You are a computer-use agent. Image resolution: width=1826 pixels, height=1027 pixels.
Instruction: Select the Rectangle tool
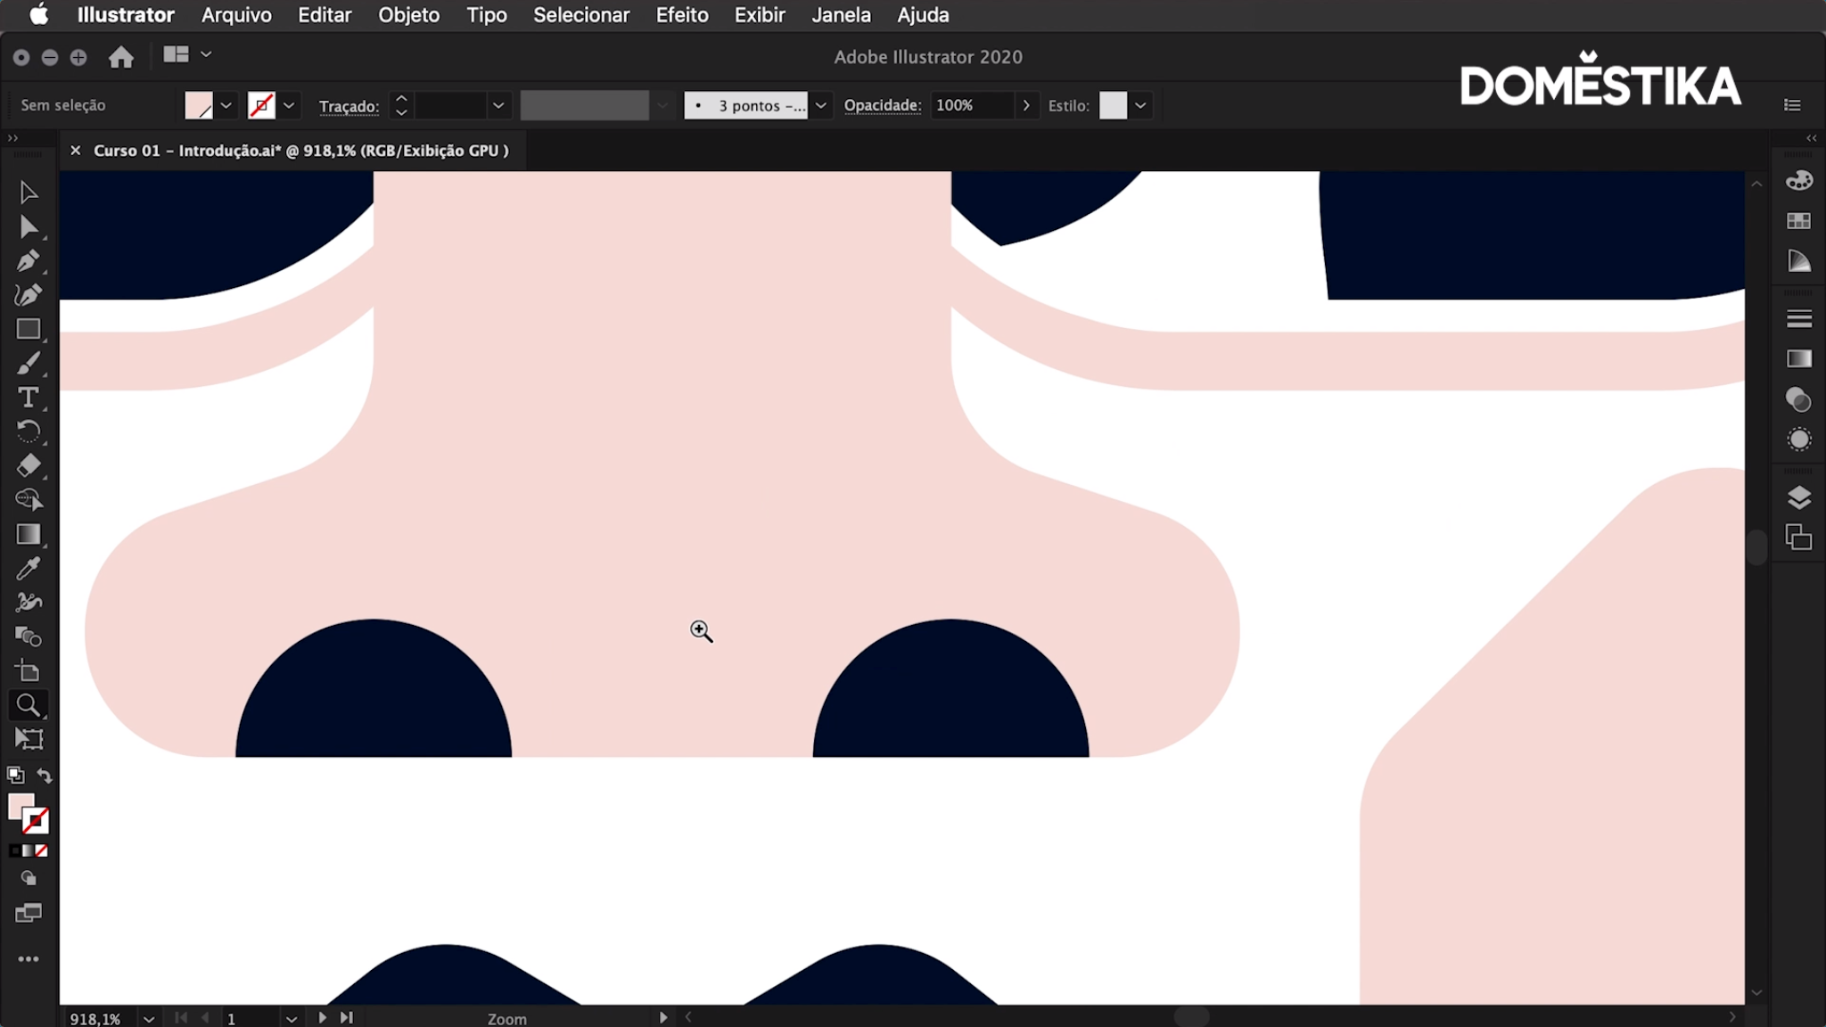[x=28, y=330]
